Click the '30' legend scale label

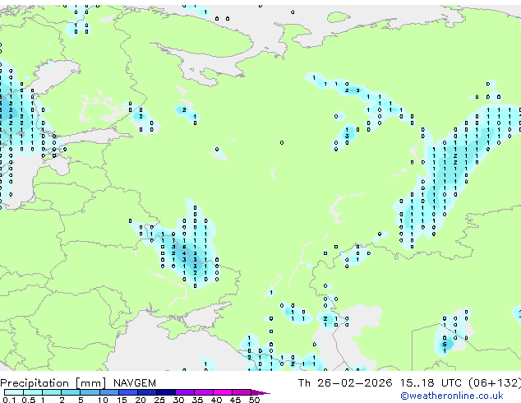click(178, 400)
